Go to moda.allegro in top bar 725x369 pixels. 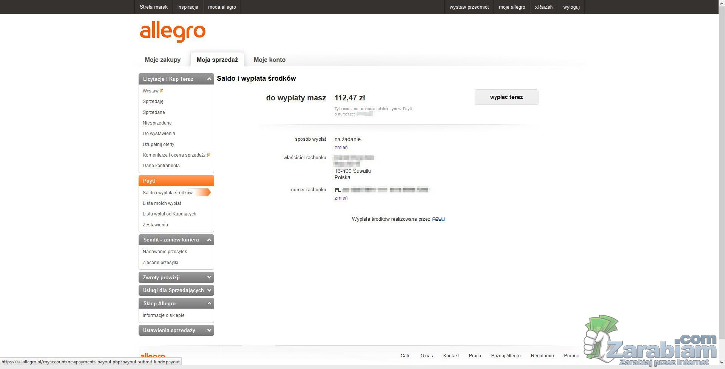[222, 7]
